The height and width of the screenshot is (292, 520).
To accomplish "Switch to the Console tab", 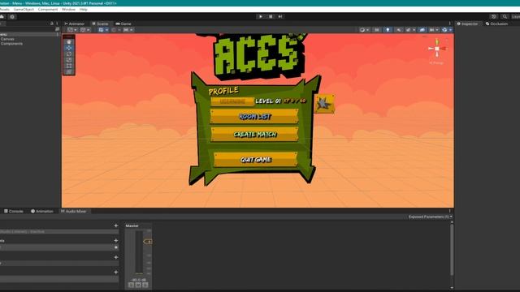I will [x=14, y=211].
